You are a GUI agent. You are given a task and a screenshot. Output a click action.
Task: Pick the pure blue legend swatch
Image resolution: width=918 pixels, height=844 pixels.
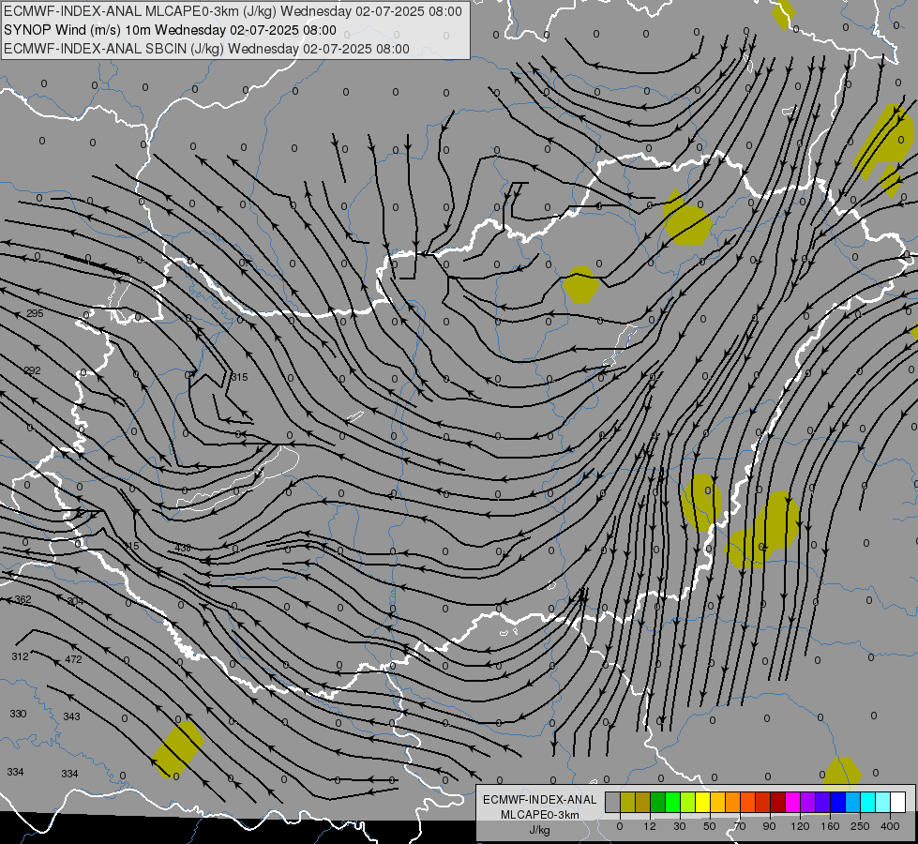[837, 802]
